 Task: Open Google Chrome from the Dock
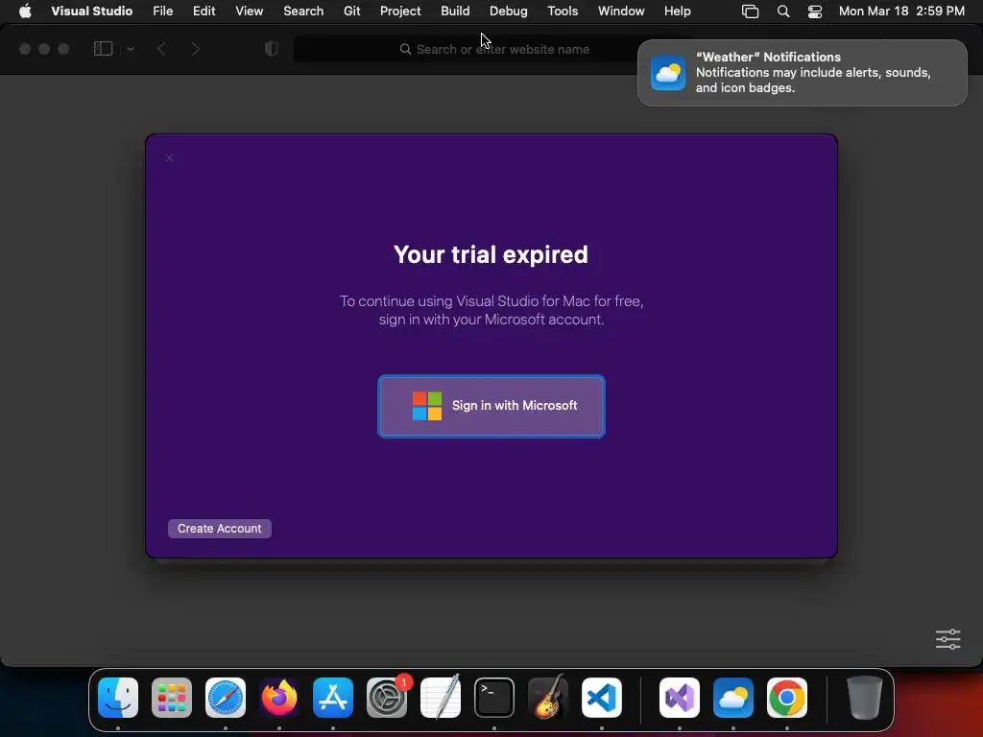click(x=787, y=698)
